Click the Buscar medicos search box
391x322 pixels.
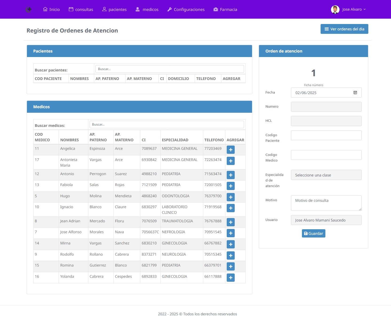click(x=166, y=124)
